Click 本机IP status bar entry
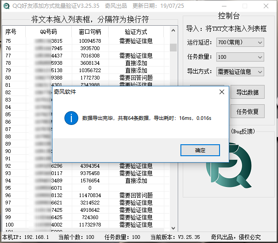The width and height of the screenshot is (278, 243). click(25, 237)
